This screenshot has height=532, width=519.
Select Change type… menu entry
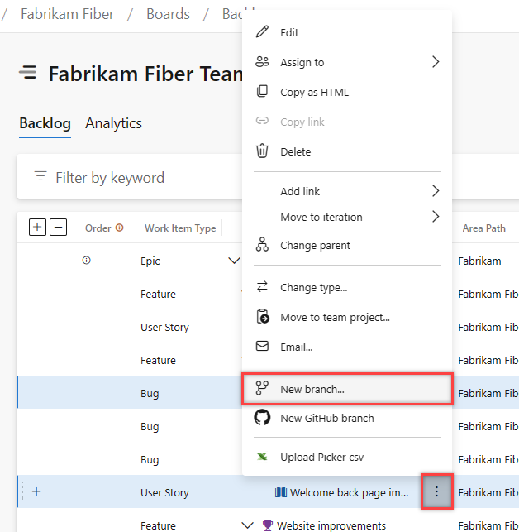(x=347, y=287)
